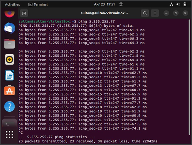
Task: Launch Rhythmbox music player
Action: 10,59
